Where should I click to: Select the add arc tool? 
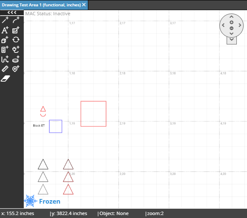click(x=16, y=20)
